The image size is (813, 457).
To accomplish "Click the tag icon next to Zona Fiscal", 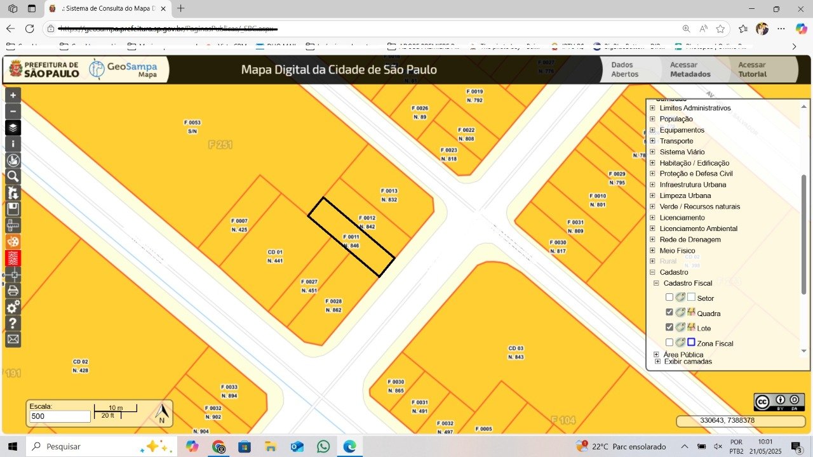I will [x=680, y=343].
